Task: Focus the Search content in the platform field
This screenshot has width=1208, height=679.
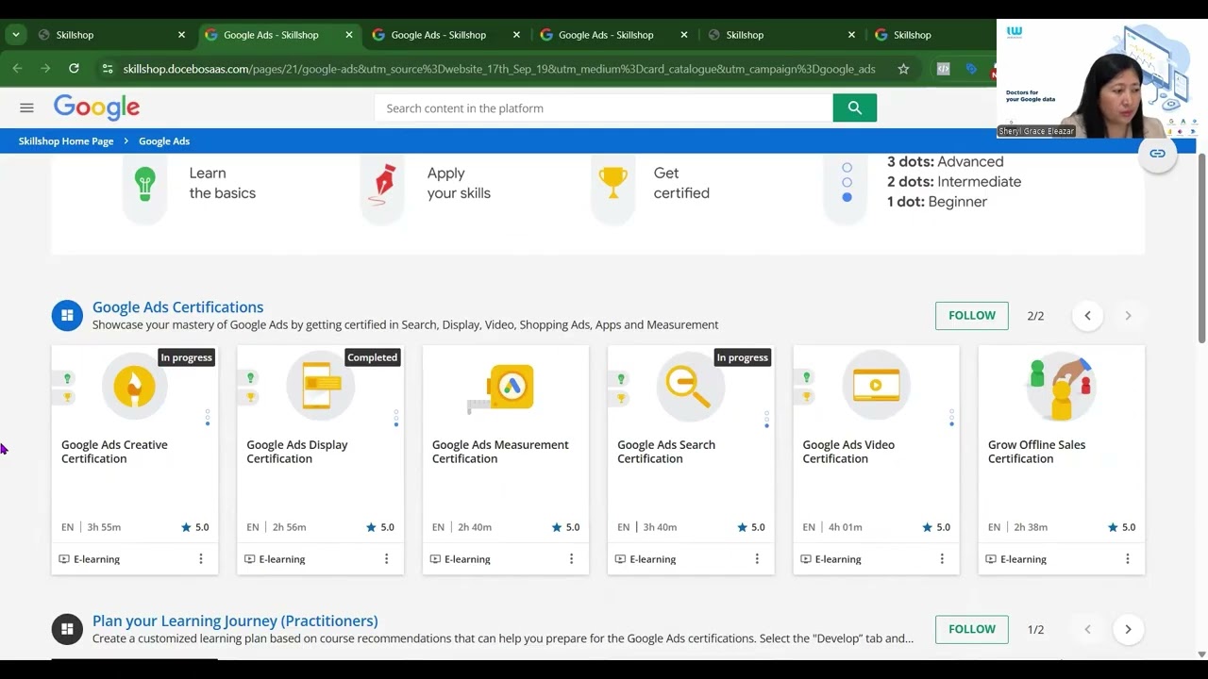Action: [604, 108]
